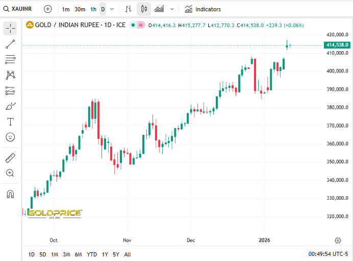Open XAUINR symbol search
The image size is (353, 261).
(17, 9)
